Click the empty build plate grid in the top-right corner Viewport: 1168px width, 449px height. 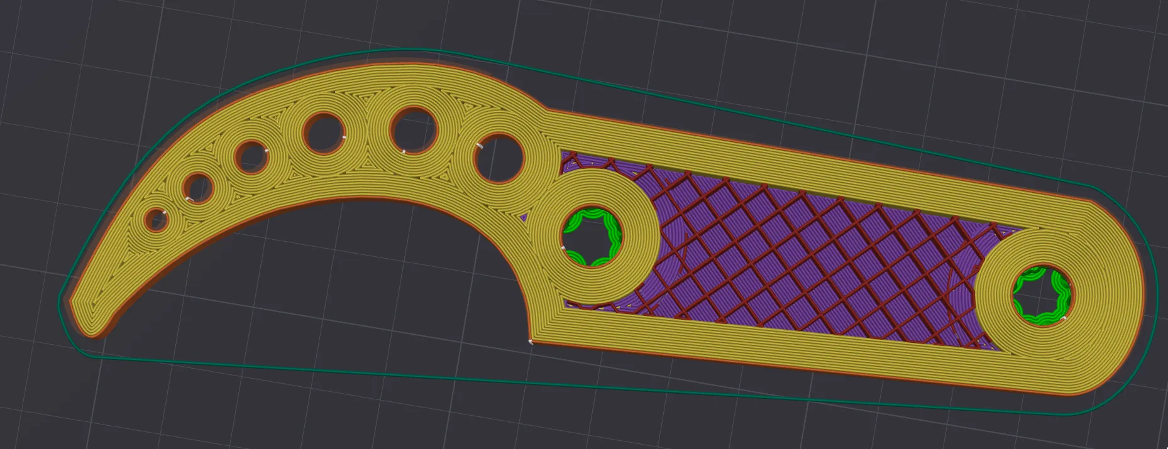coord(1037,50)
